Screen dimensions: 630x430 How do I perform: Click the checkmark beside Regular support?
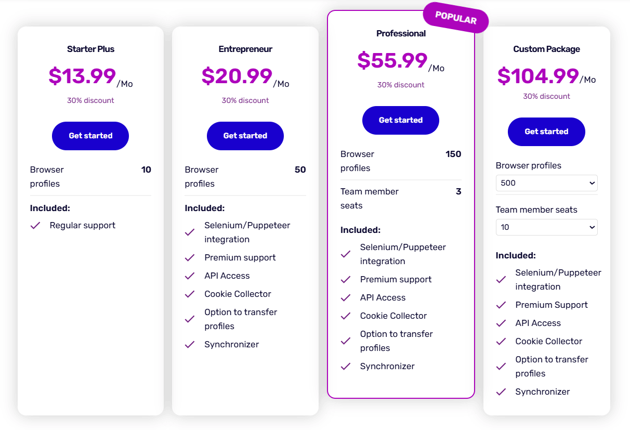[x=35, y=225]
